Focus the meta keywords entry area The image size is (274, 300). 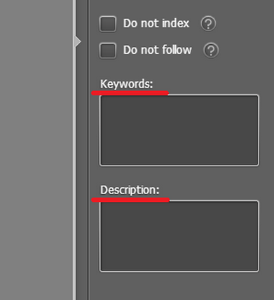(179, 130)
